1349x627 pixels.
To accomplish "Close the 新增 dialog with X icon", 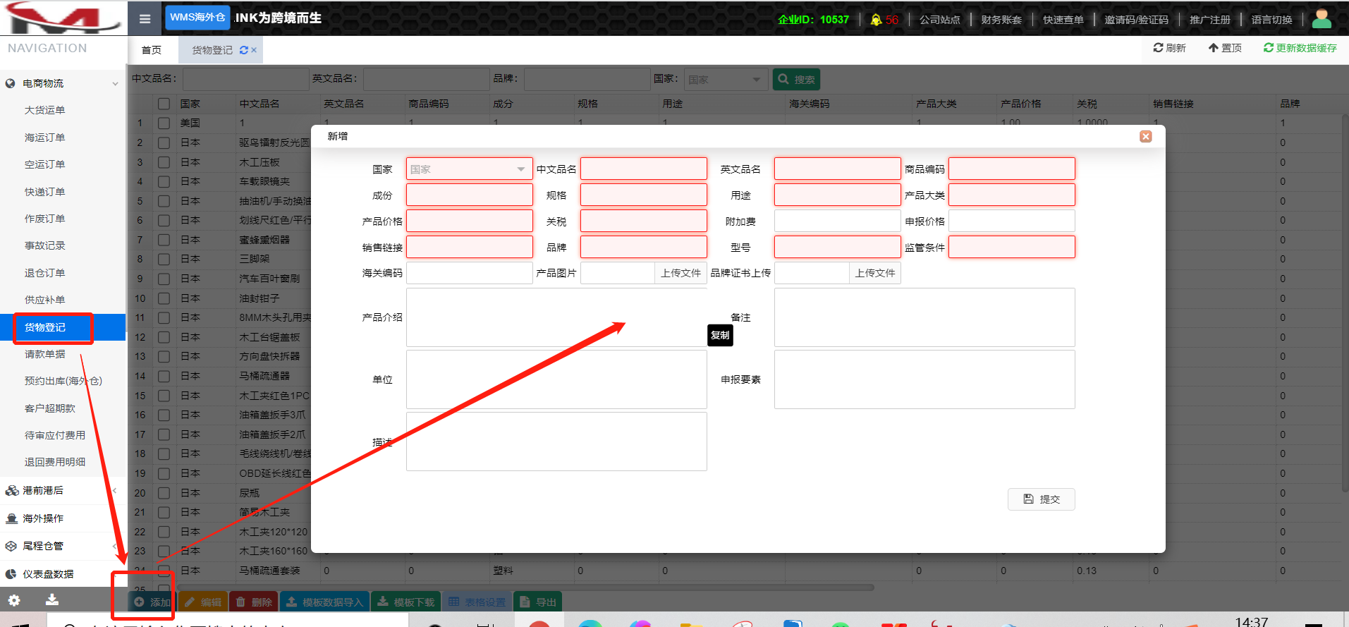I will (x=1145, y=136).
